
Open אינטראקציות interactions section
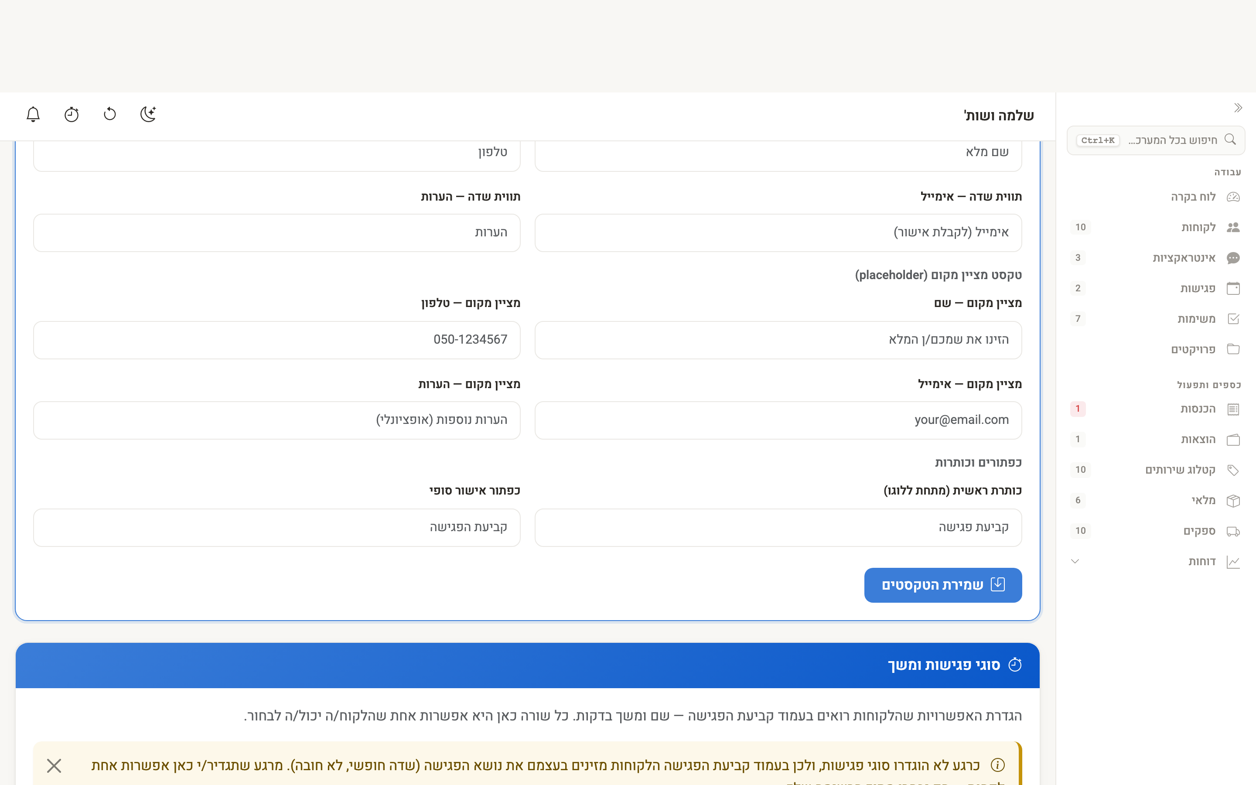(x=1156, y=258)
